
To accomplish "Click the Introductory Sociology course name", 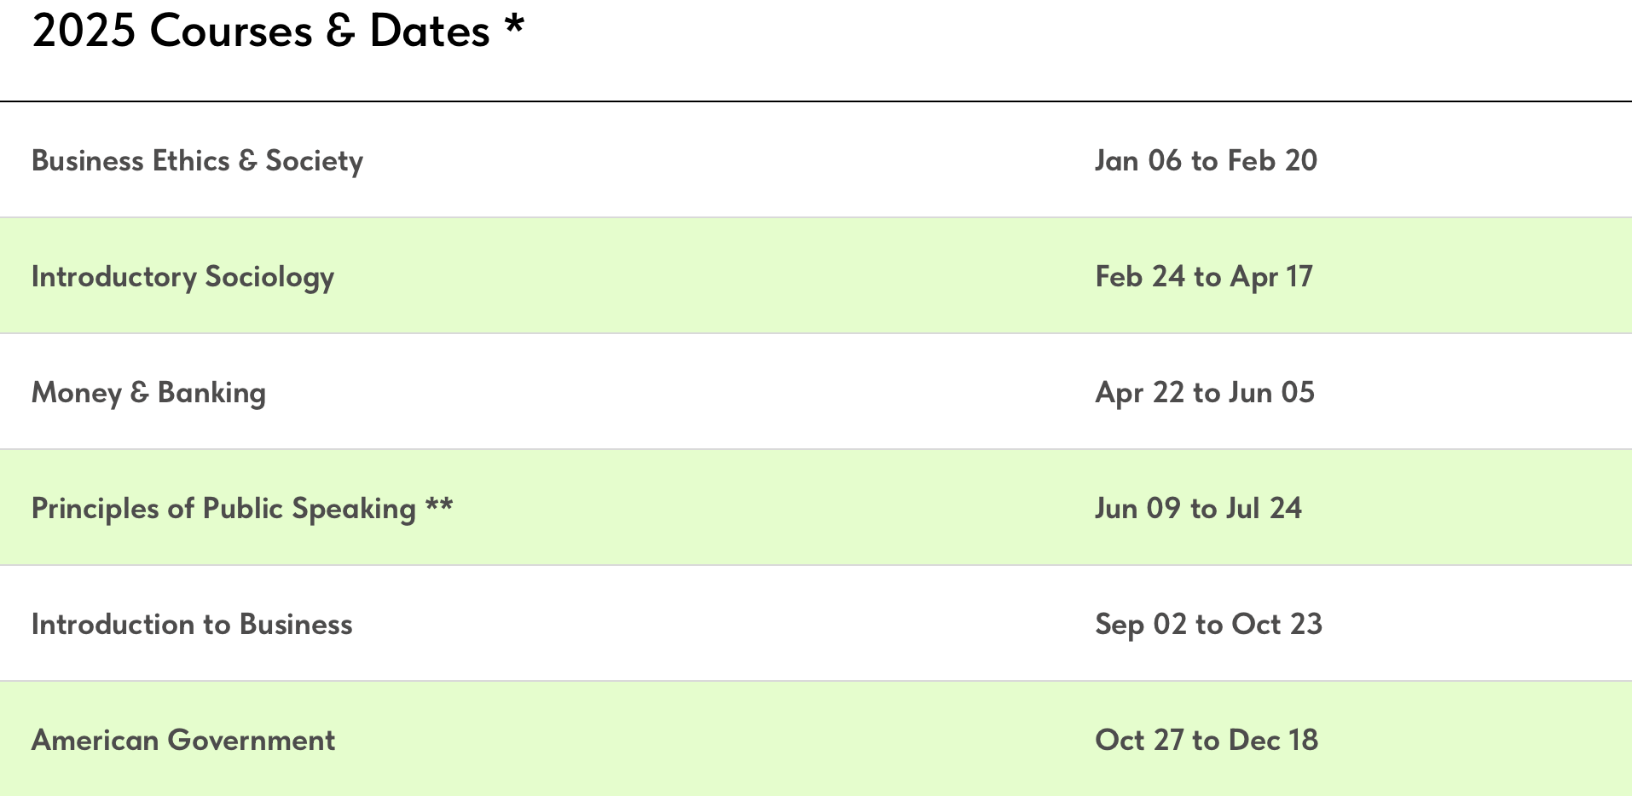I will 182,277.
